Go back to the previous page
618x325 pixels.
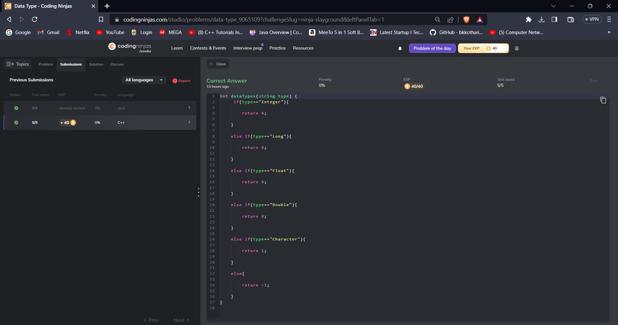click(9, 20)
